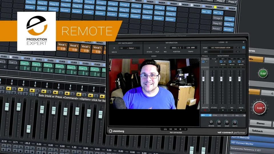This screenshot has width=274, height=154.
Task: Click the POSITION display 0001.1.1
Action: (x=176, y=48)
